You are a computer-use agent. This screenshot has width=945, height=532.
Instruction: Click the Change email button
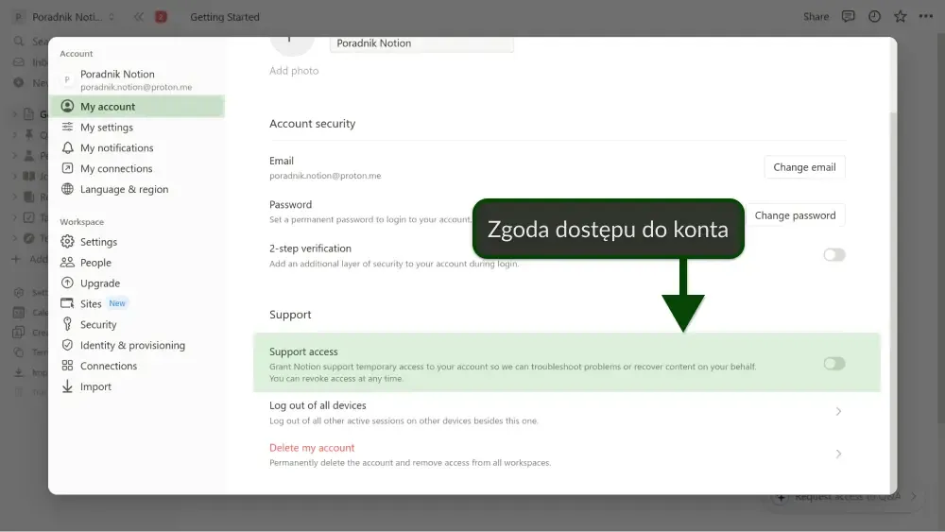click(x=804, y=167)
